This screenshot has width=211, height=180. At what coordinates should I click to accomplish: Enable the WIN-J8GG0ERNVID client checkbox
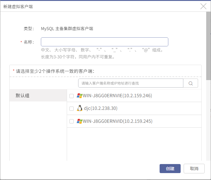tap(72, 121)
